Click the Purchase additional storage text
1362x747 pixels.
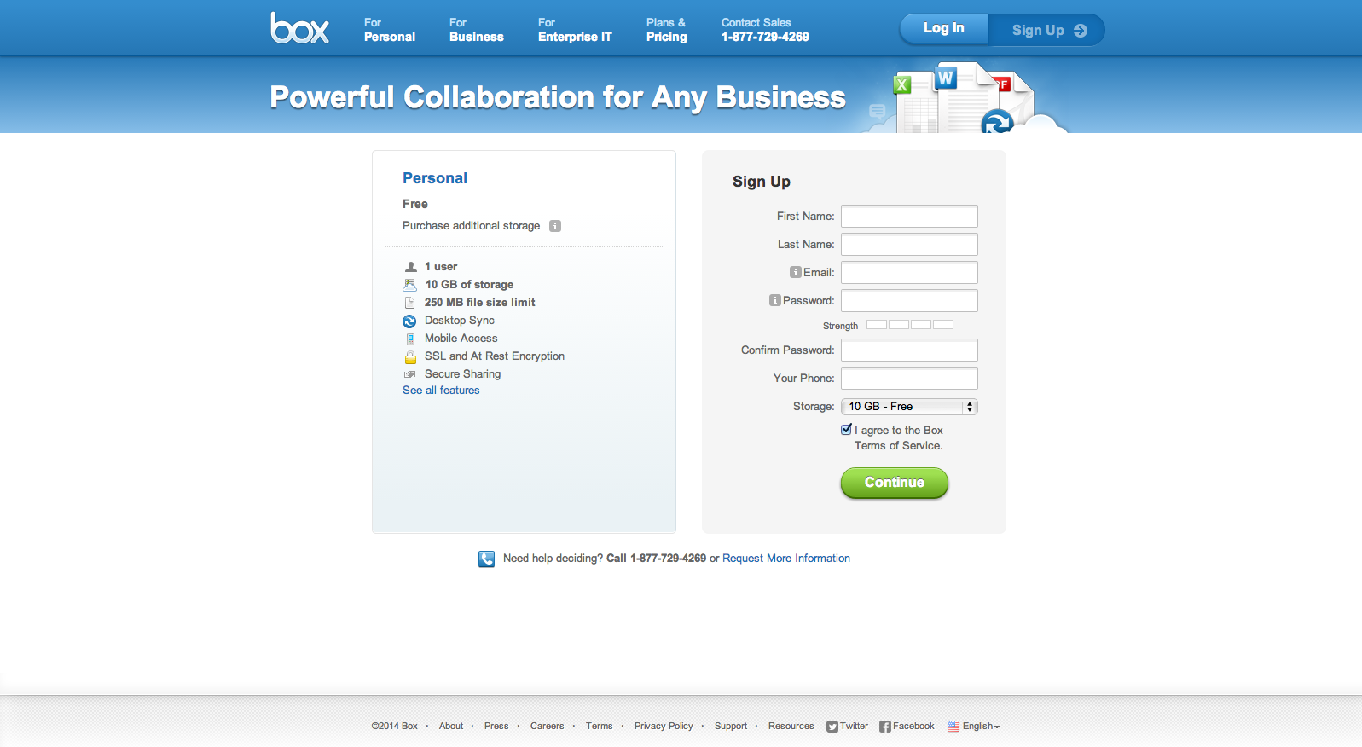pos(471,226)
